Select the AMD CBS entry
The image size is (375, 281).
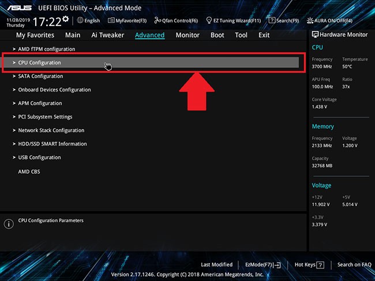click(x=29, y=172)
